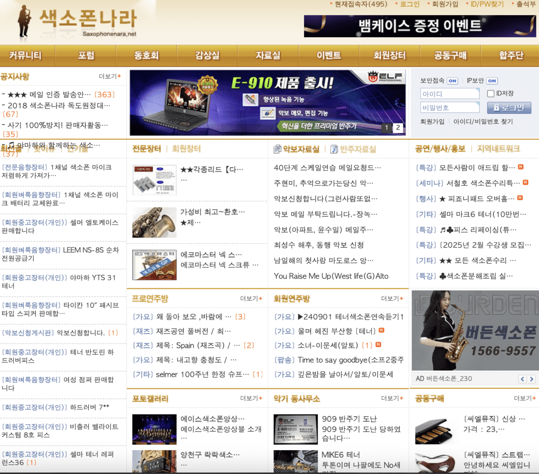
Task: Open the 회원장터 menu
Action: click(389, 56)
